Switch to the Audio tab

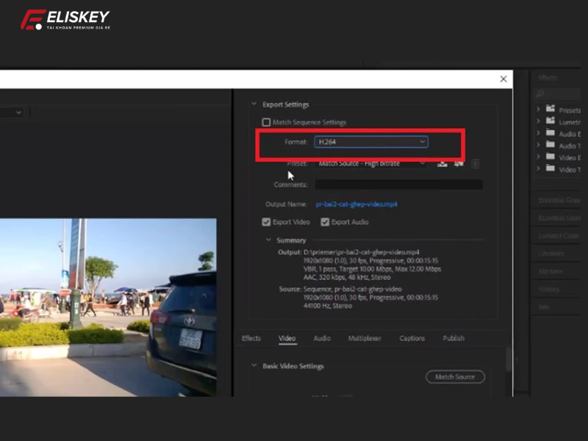[x=321, y=338]
